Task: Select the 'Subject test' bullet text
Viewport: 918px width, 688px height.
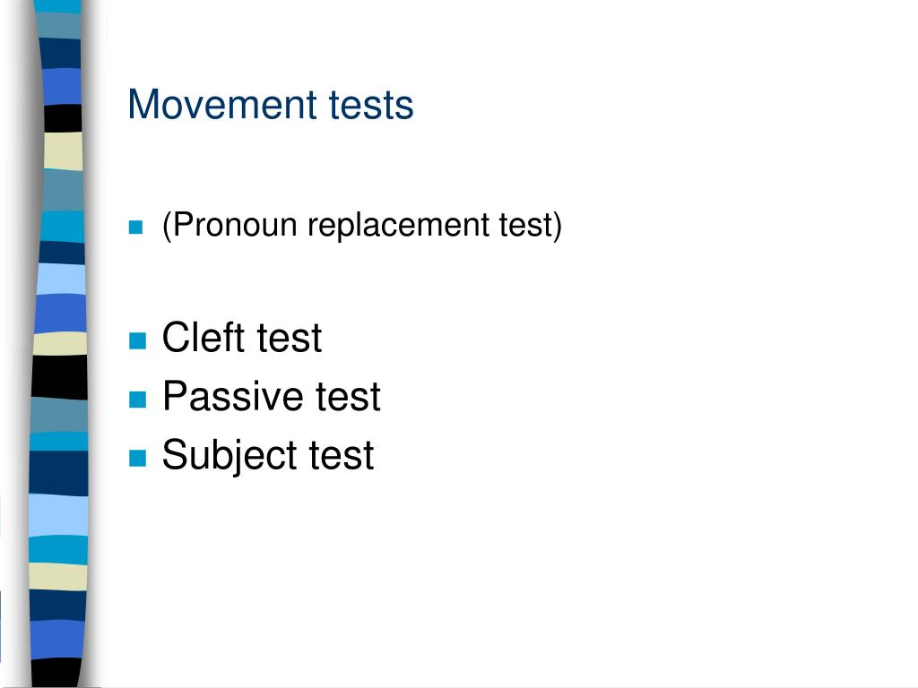Action: pos(268,455)
